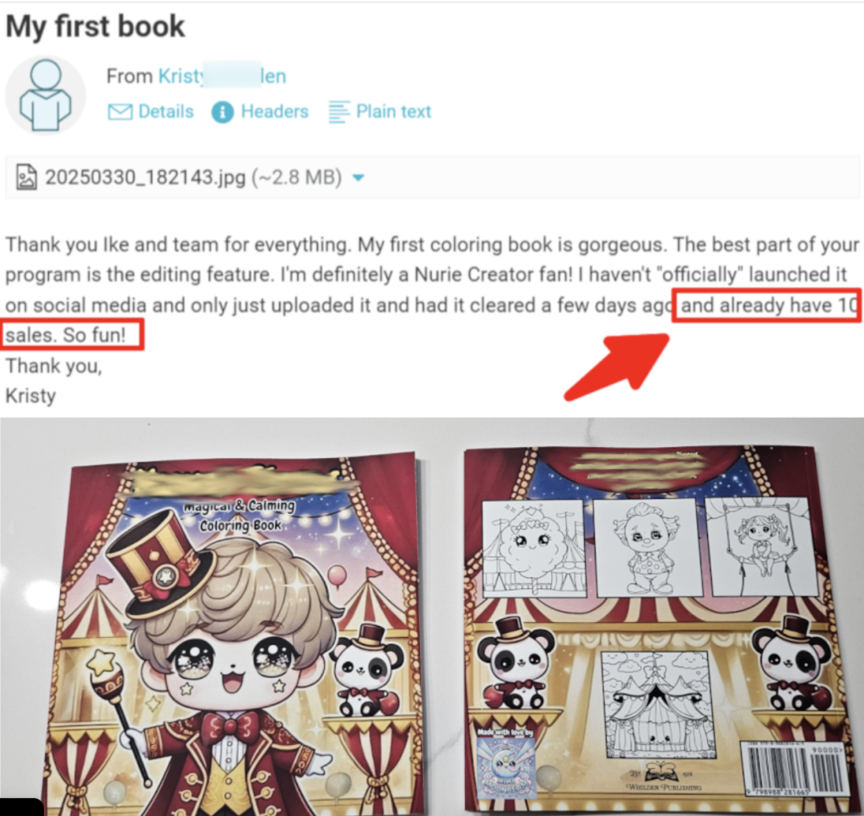Click the cotton candy coloring page preview
This screenshot has height=816, width=864.
pyautogui.click(x=533, y=549)
